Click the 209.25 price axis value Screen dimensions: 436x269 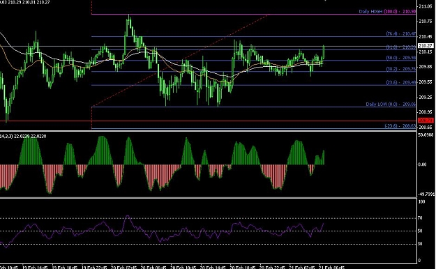tap(426, 98)
